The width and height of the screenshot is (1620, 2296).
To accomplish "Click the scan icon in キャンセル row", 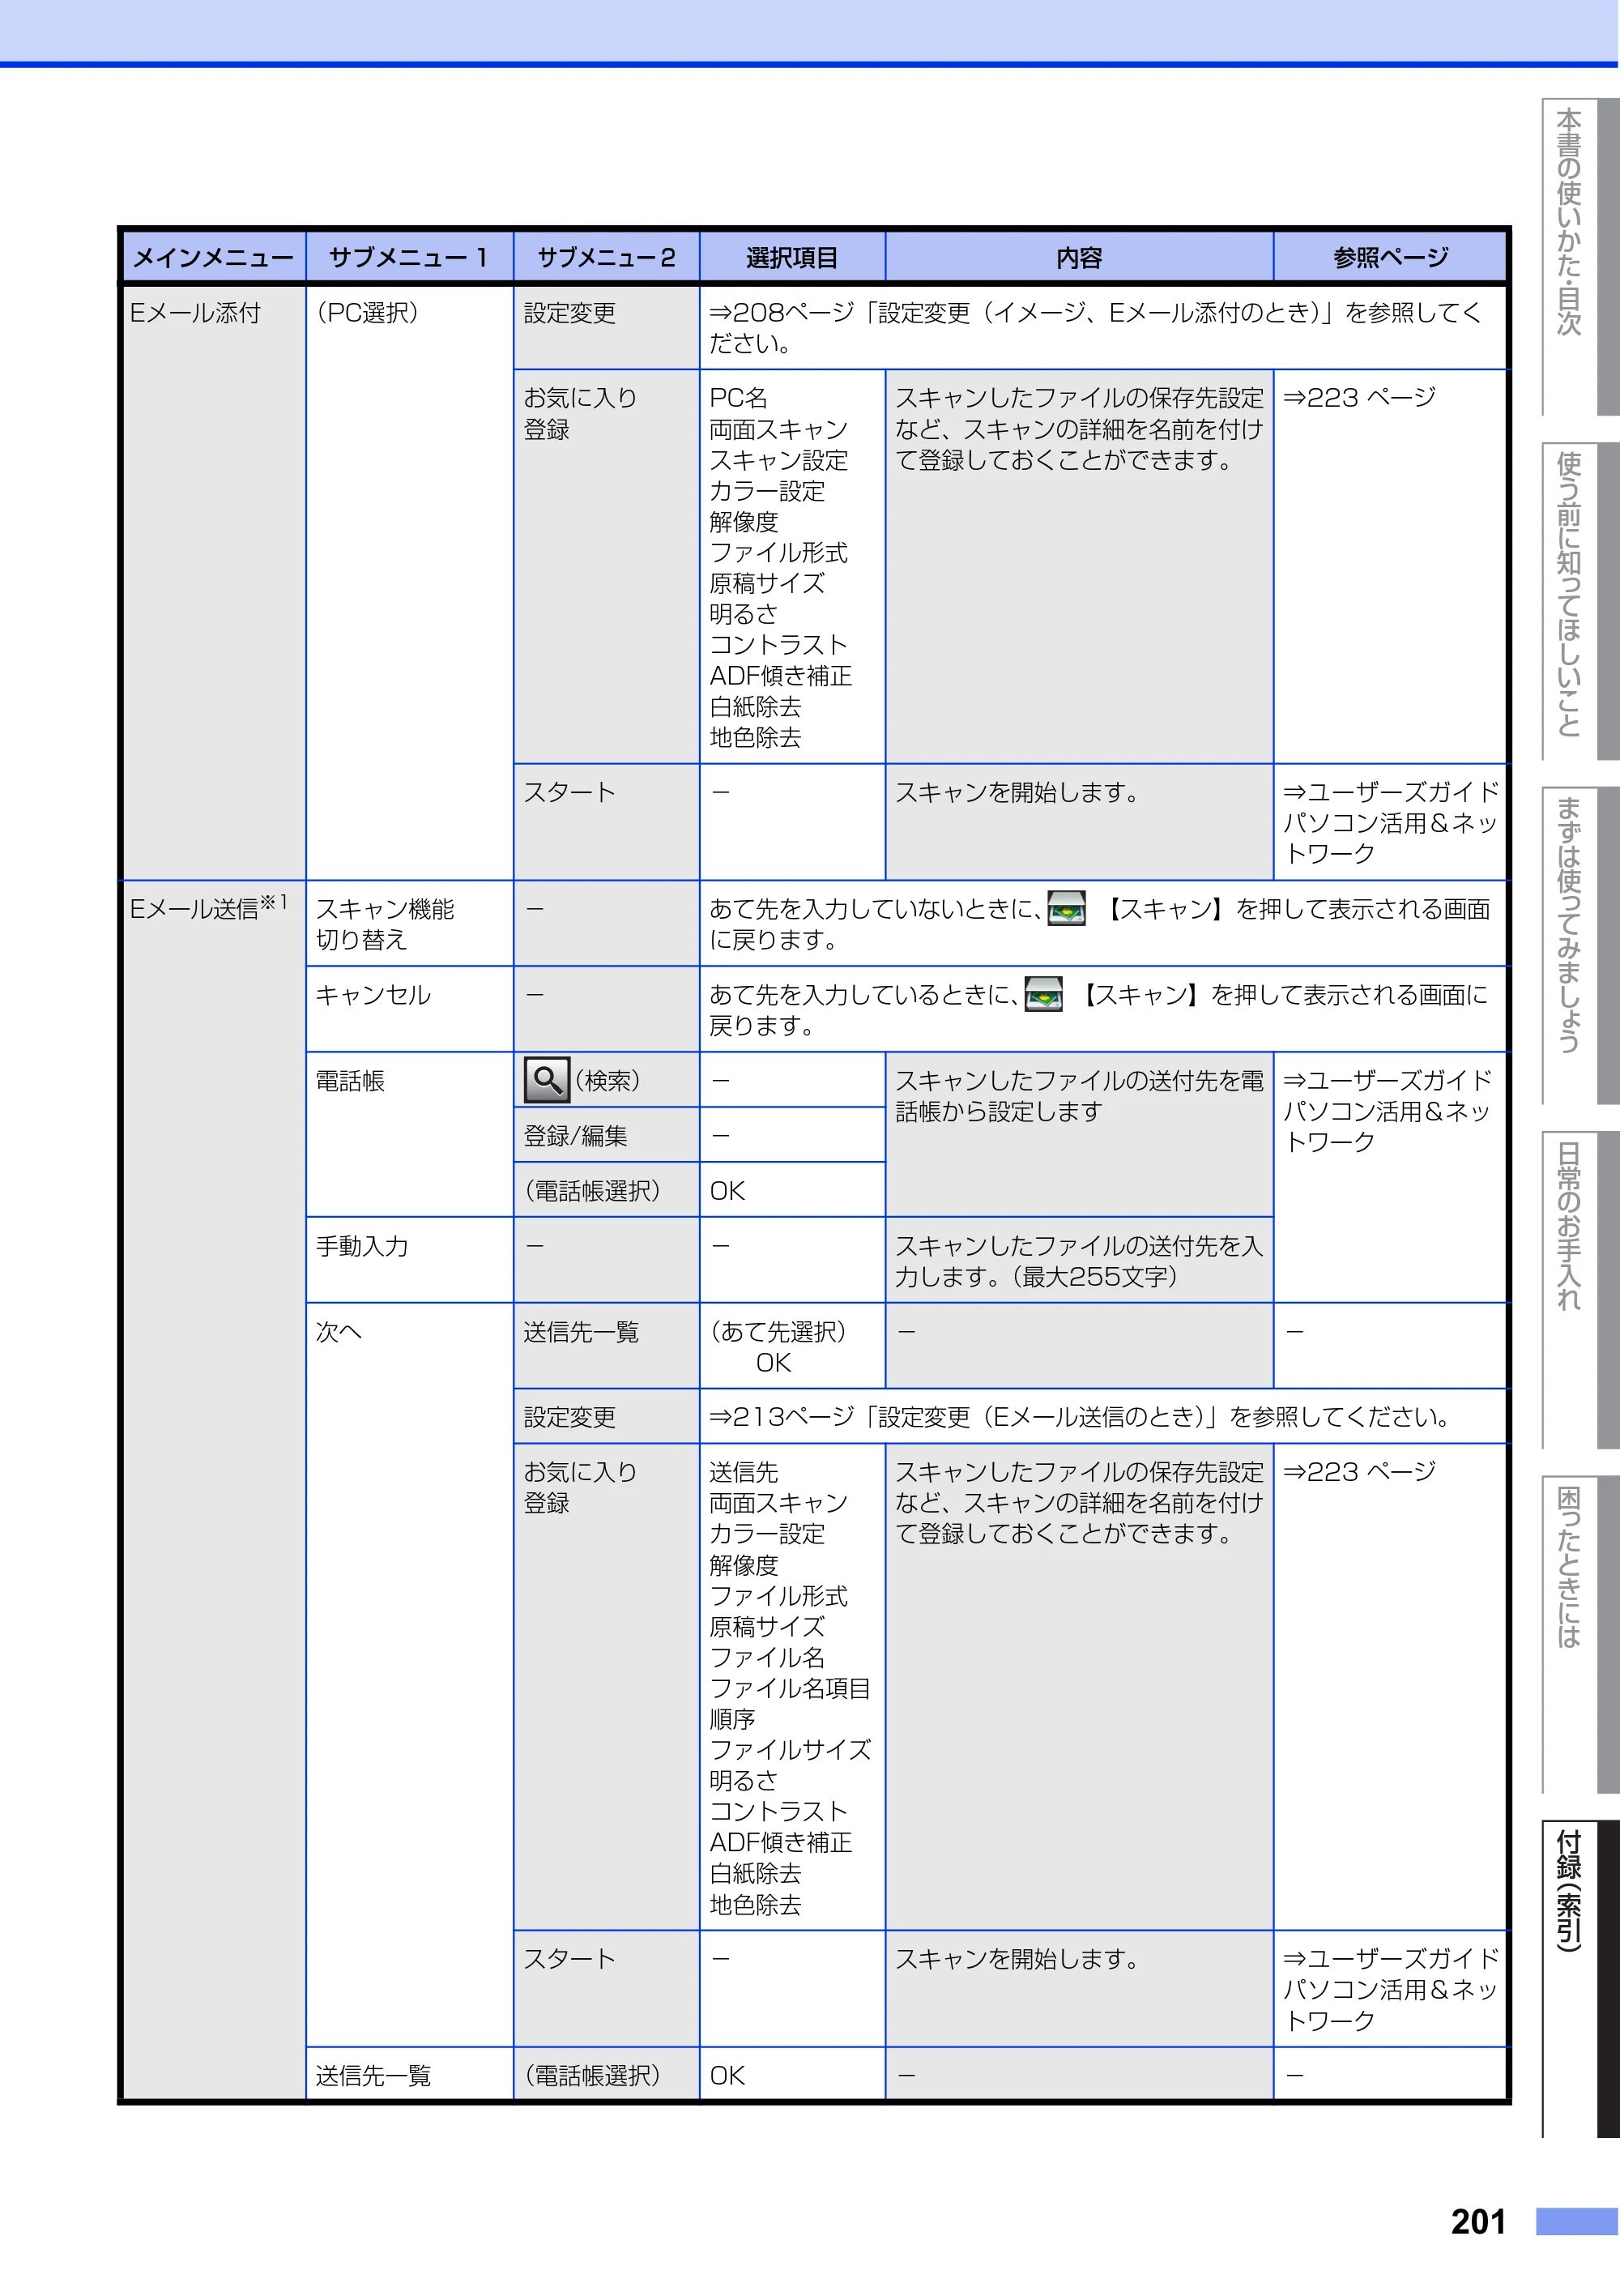I will [x=1043, y=994].
